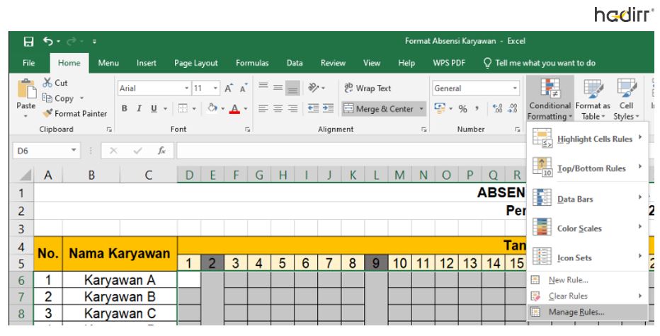Click the Cut scissors icon
This screenshot has height=336, width=660.
[x=47, y=83]
